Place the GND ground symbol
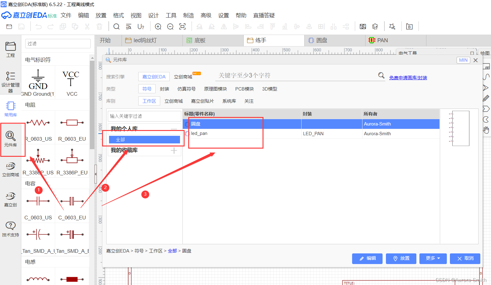Image resolution: width=491 pixels, height=285 pixels. pyautogui.click(x=38, y=83)
